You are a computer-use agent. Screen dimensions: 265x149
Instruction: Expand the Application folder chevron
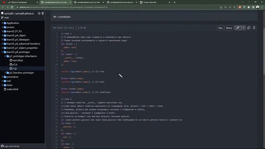2,23
